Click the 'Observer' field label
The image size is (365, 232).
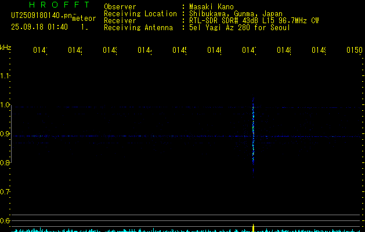(x=120, y=7)
